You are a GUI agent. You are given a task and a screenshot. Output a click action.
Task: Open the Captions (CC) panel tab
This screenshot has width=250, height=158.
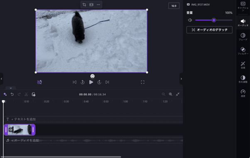pyautogui.click(x=243, y=6)
